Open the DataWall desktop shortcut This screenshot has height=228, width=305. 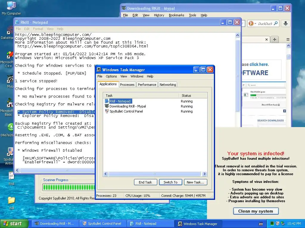point(7,33)
